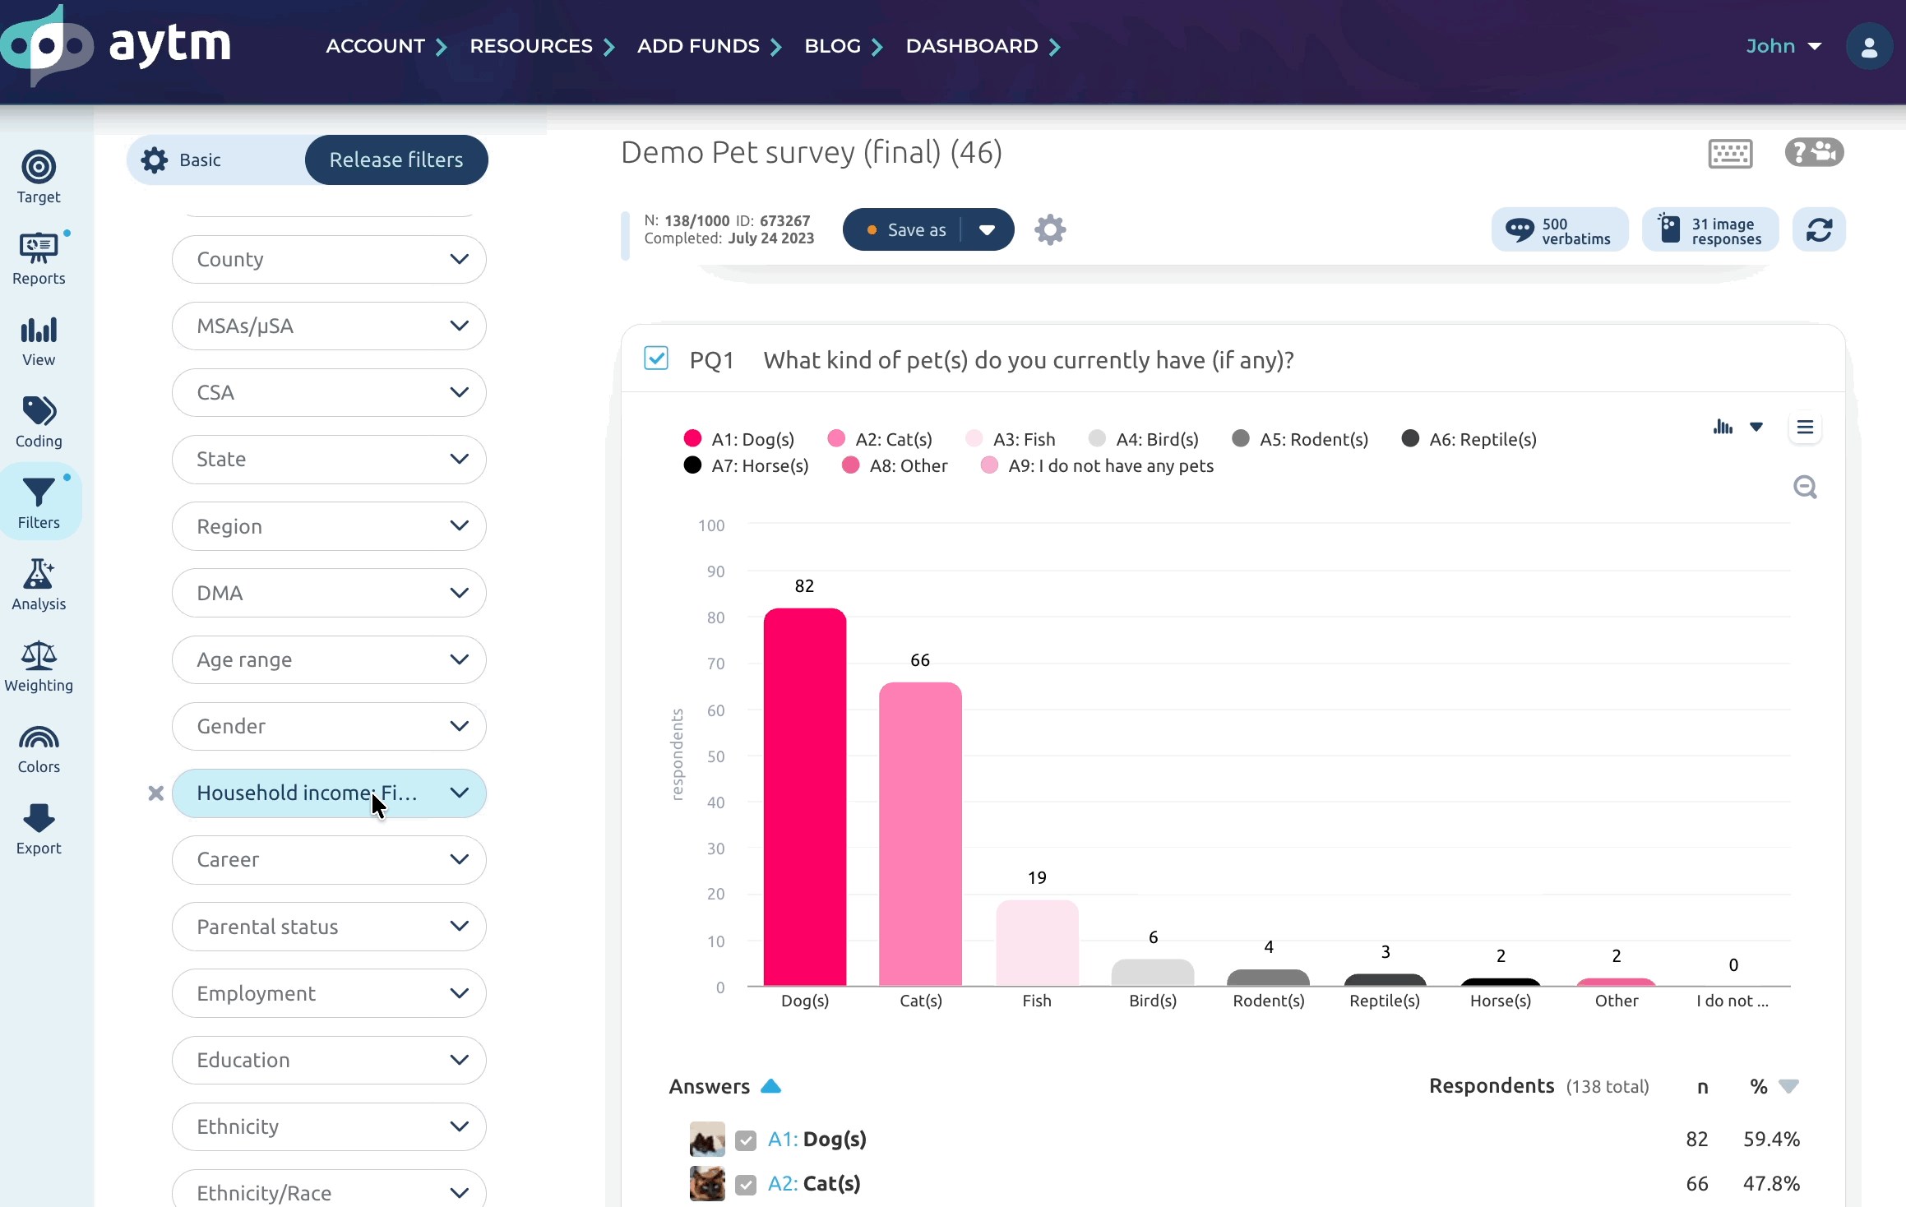Open the ADD FUNDS menu

709,46
